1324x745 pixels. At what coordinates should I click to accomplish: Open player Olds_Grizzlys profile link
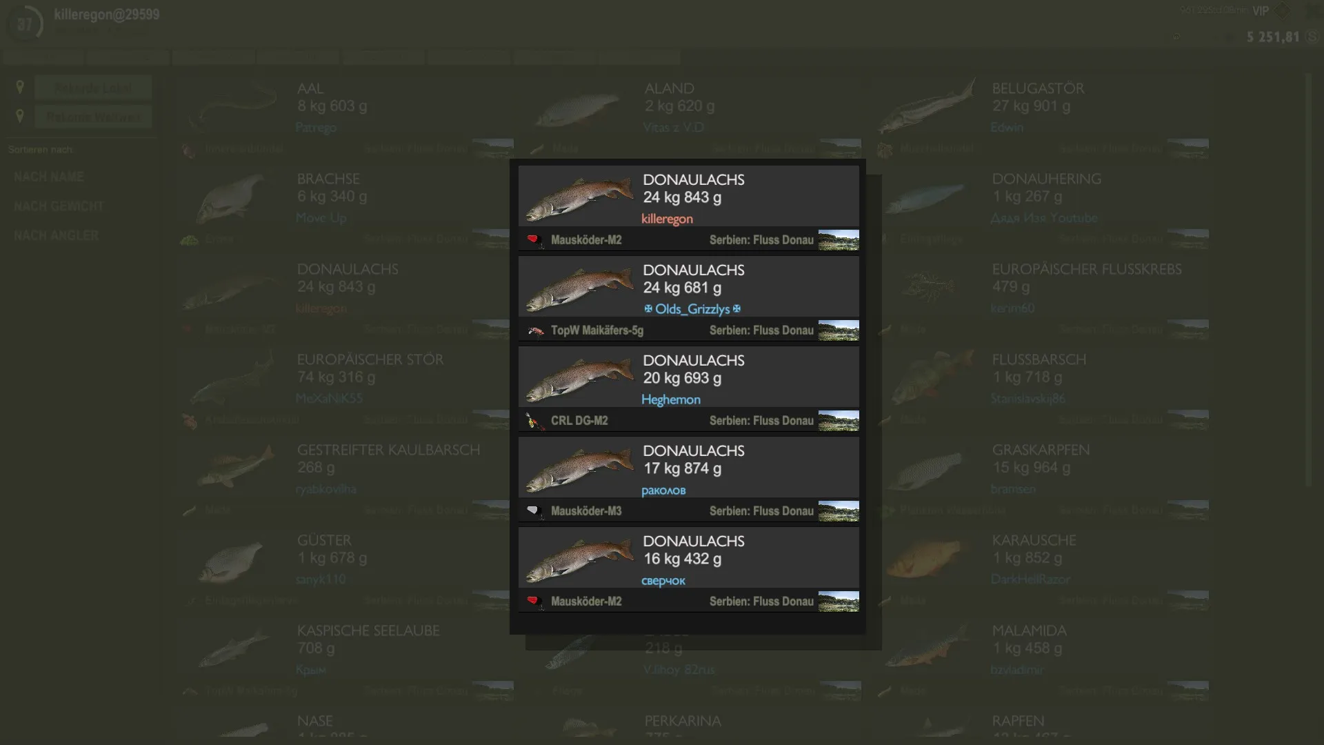[x=692, y=309]
